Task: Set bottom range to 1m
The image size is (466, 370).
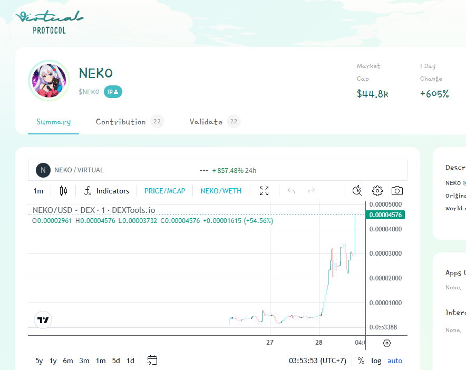Action: click(101, 361)
